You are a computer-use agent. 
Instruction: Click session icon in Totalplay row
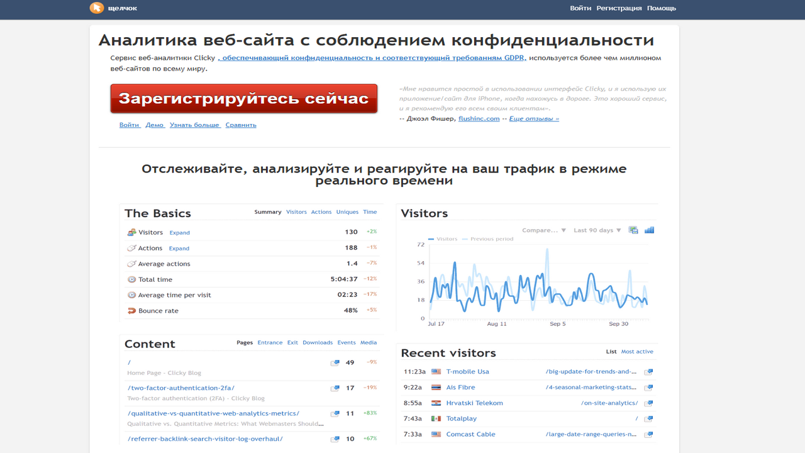648,419
